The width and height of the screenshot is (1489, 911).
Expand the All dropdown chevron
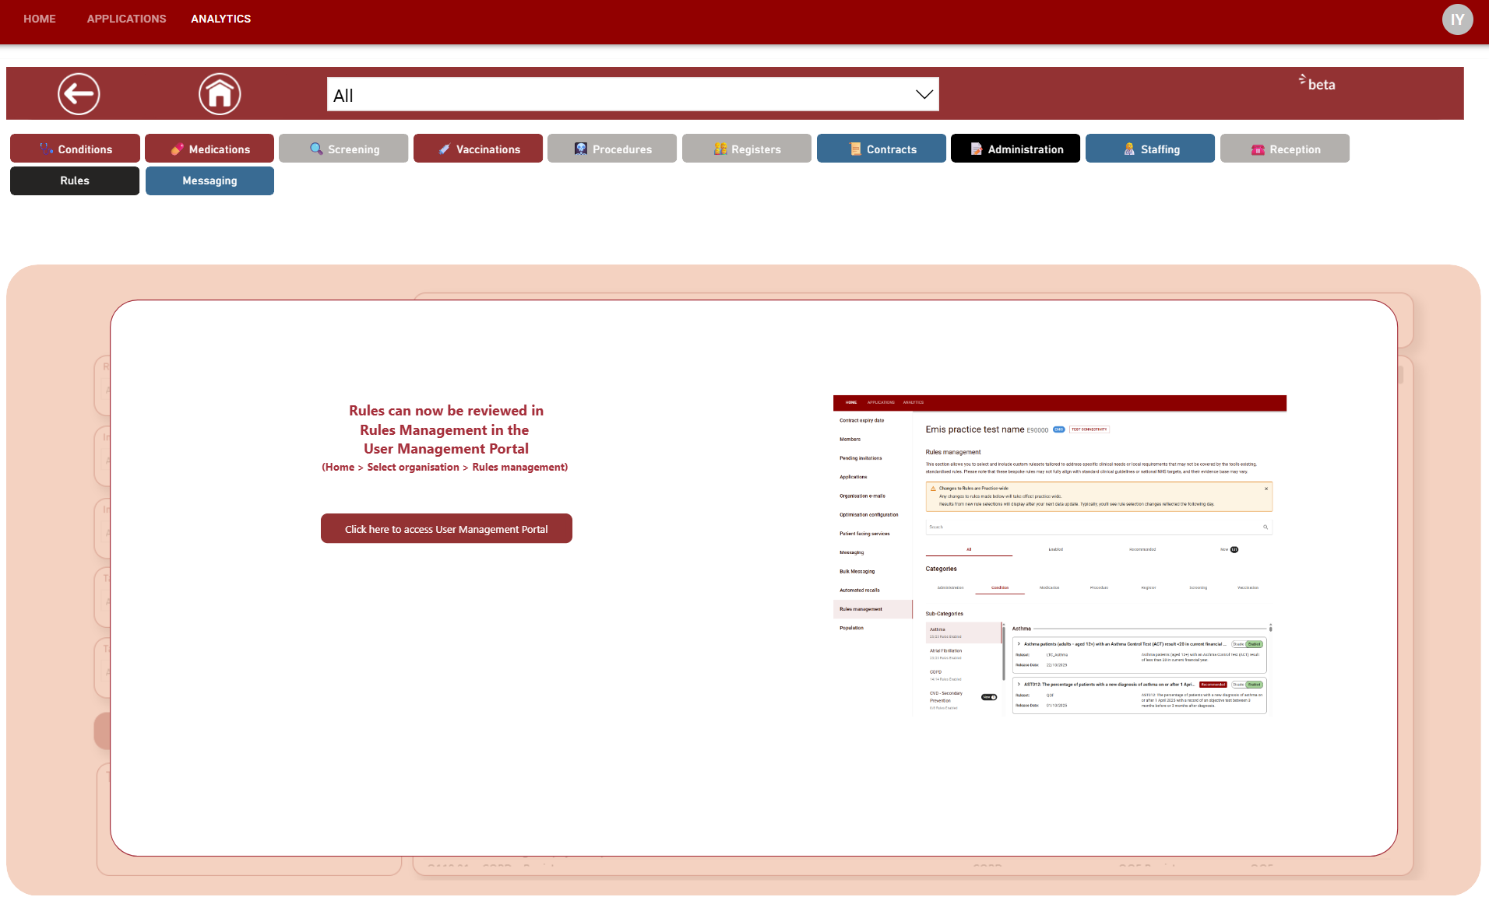pyautogui.click(x=924, y=95)
